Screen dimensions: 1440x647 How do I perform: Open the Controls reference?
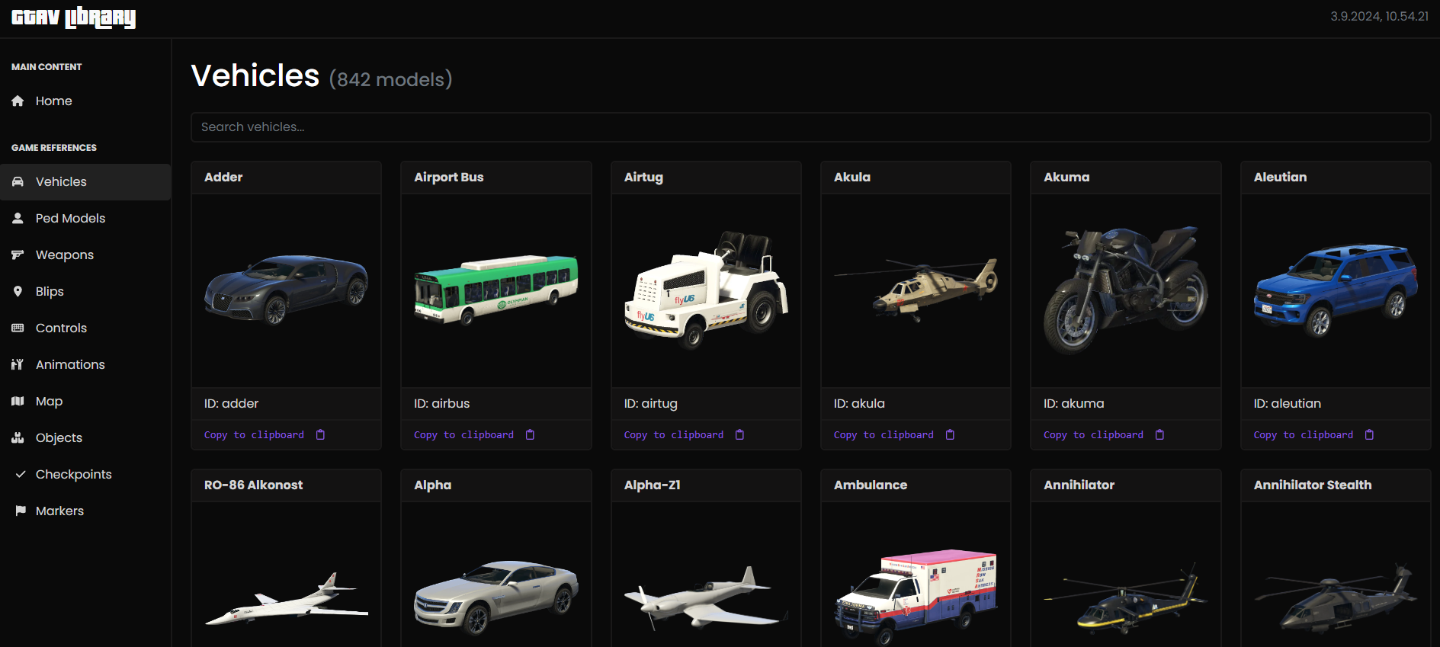click(x=85, y=328)
